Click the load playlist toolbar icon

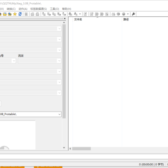(107, 14)
